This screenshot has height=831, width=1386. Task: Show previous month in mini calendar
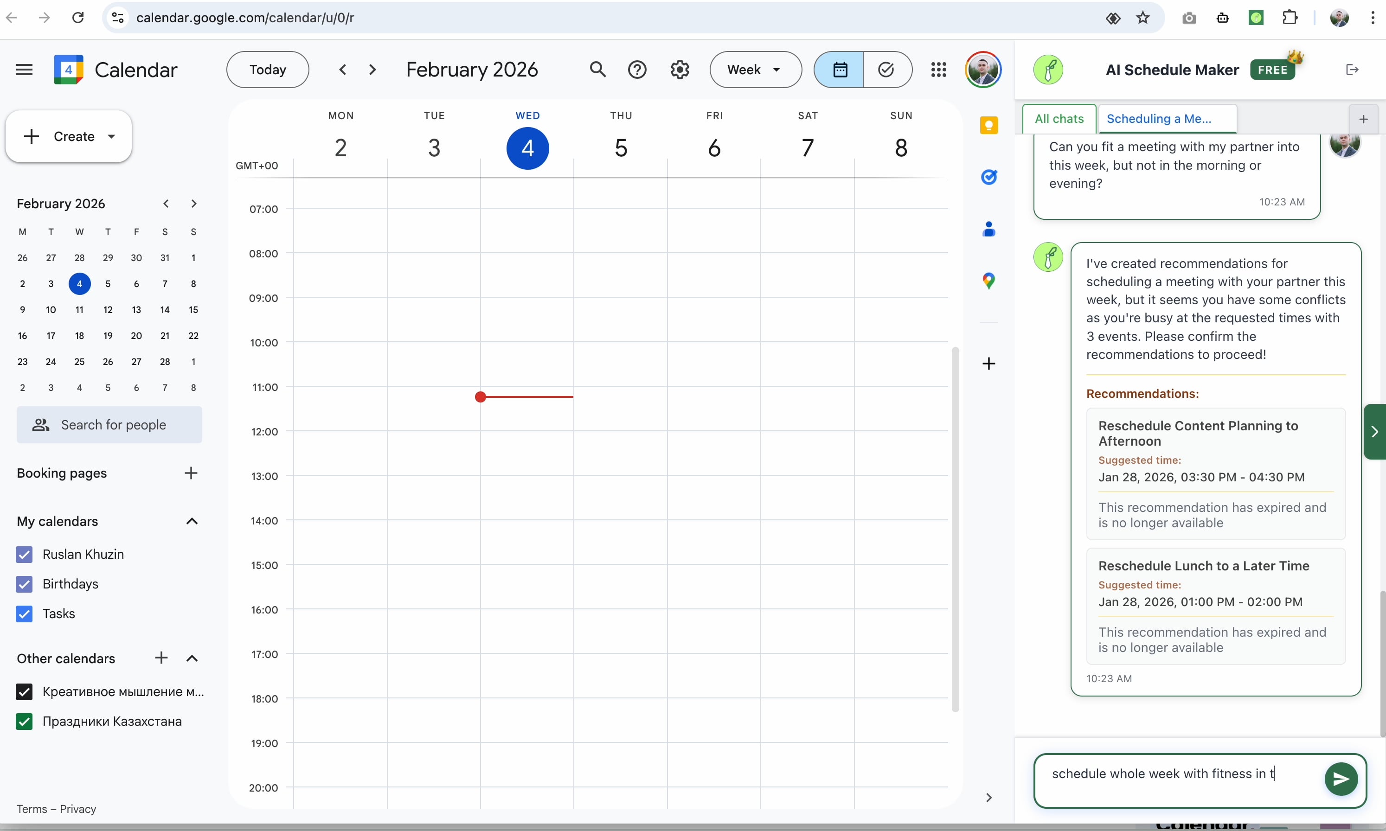[x=166, y=203]
